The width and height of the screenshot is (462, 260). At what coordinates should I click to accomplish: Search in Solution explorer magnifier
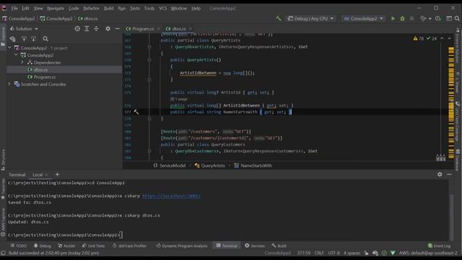click(45, 38)
